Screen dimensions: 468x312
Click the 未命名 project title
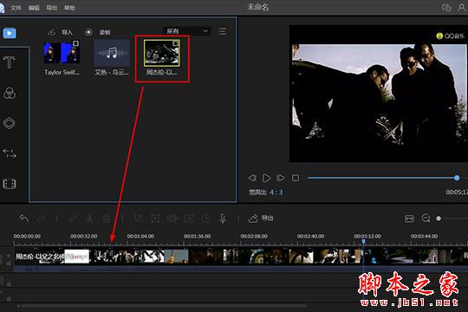point(258,7)
